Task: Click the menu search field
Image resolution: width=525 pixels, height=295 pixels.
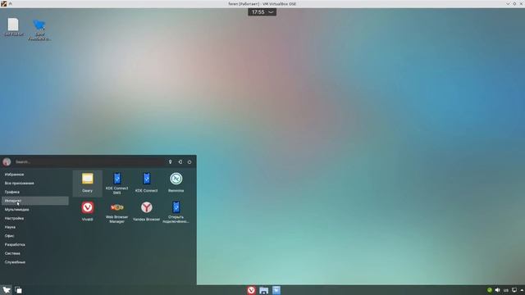Action: [89, 162]
